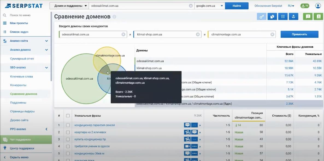Open the RU language dropdown
This screenshot has width=324, height=161.
tap(291, 6)
